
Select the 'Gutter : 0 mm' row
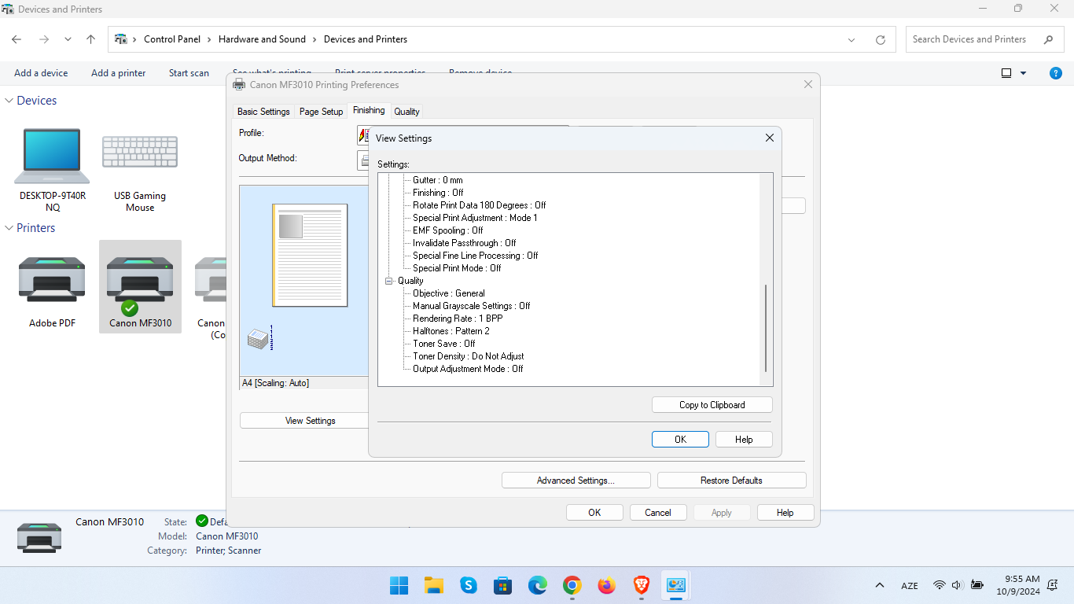(x=438, y=180)
